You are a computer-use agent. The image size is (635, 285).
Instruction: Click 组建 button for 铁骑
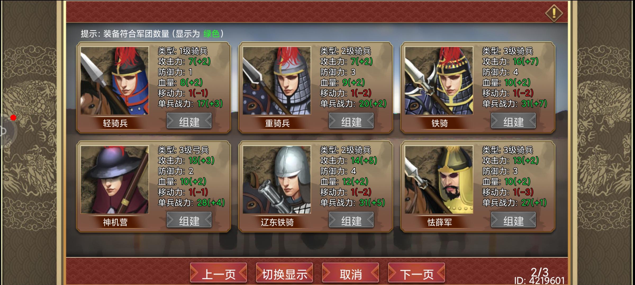514,121
